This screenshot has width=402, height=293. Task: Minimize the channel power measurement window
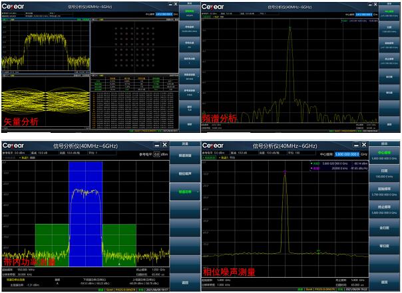155,145
